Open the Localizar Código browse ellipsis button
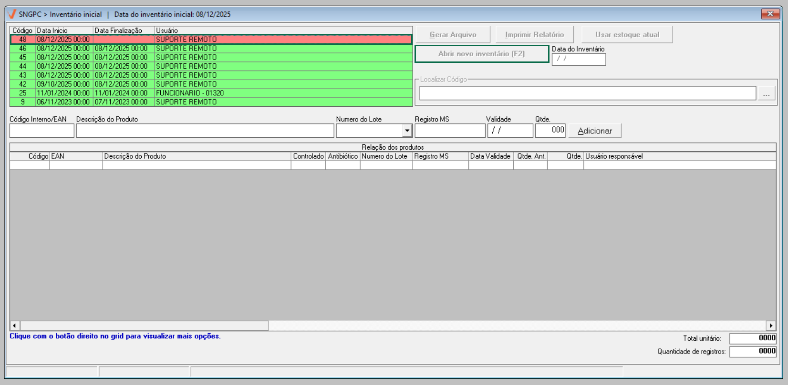This screenshot has height=385, width=788. (x=766, y=94)
